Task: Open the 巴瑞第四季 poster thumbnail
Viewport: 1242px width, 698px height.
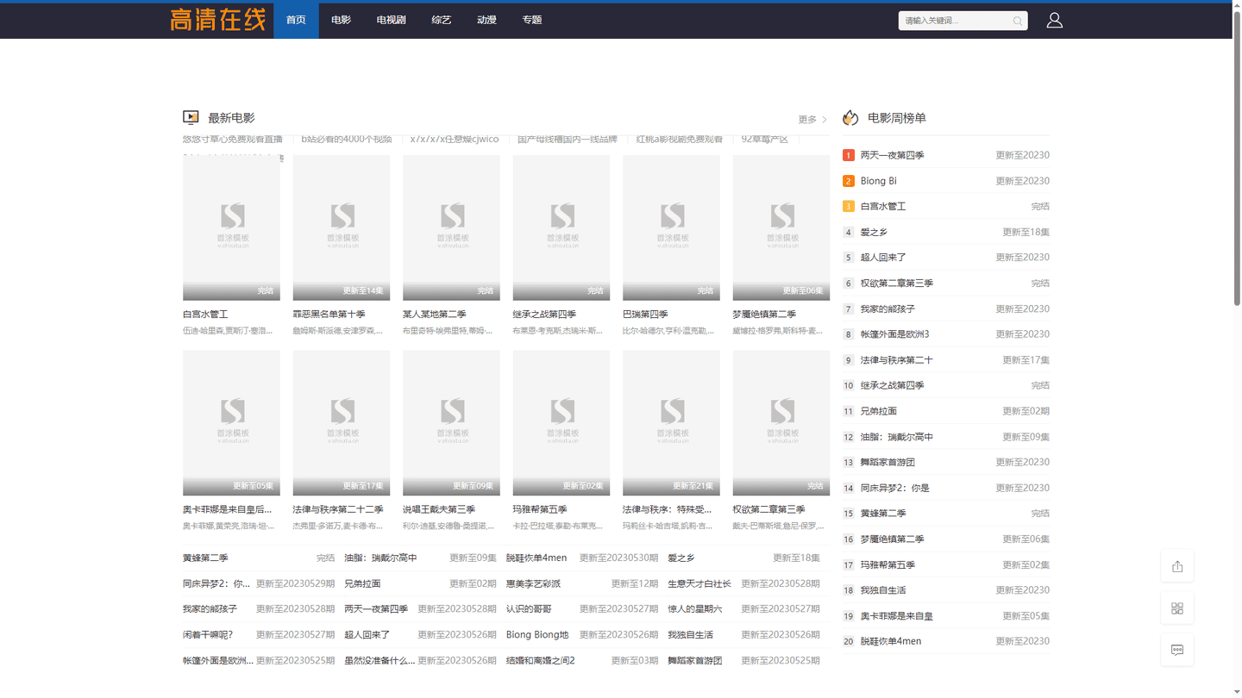Action: pos(671,227)
